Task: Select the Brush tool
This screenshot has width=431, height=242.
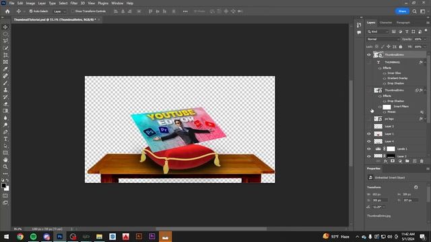Action: 5,83
